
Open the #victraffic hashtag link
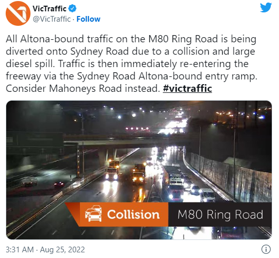(188, 88)
